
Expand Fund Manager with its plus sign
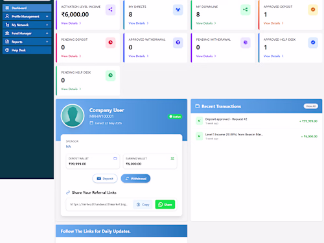click(47, 33)
